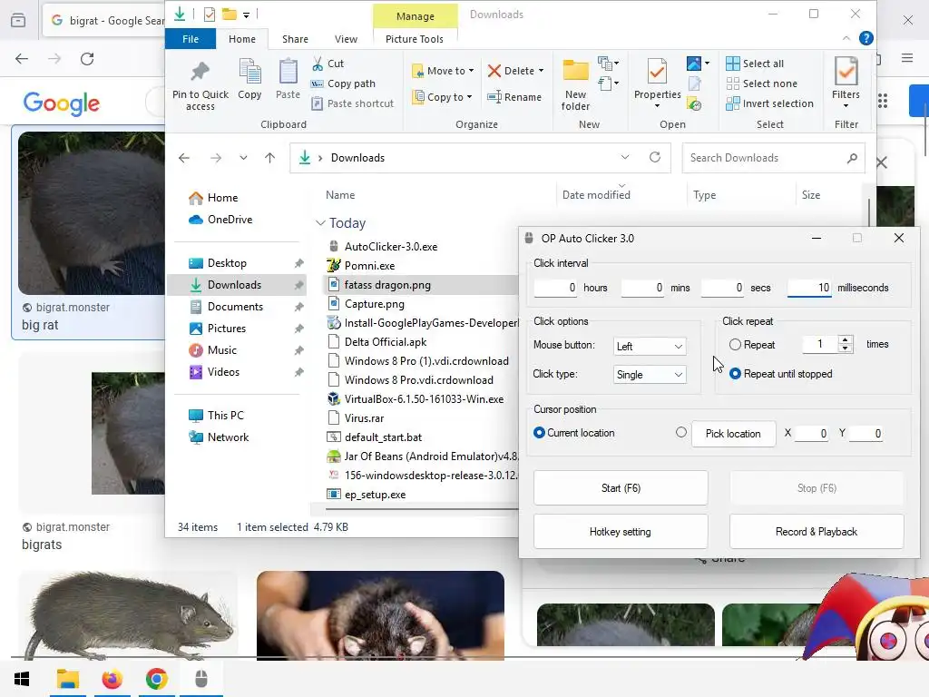Click Invert selection in ribbon
The width and height of the screenshot is (929, 697).
coord(770,103)
